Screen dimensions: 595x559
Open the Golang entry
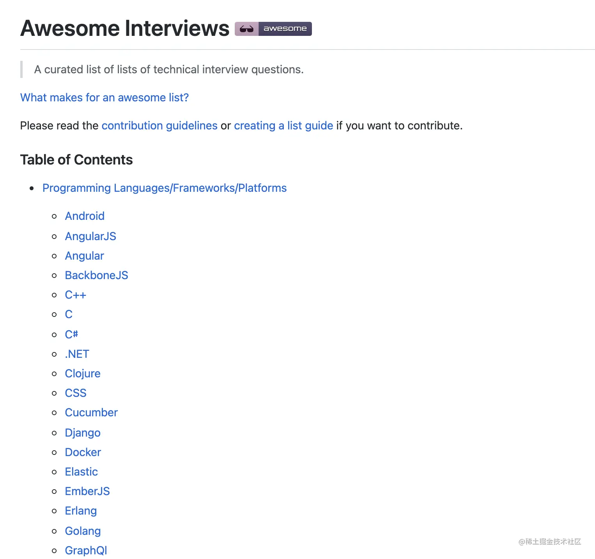[83, 531]
